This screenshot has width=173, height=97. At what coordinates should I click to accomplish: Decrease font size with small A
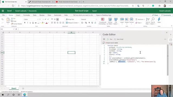(x=48, y=19)
